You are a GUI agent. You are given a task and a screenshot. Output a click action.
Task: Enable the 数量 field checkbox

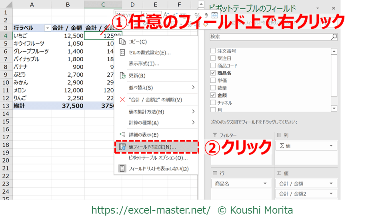213,88
